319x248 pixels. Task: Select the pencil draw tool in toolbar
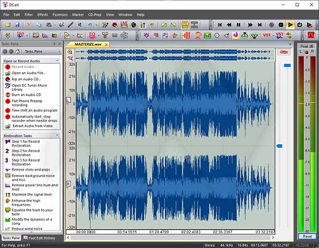(70, 25)
